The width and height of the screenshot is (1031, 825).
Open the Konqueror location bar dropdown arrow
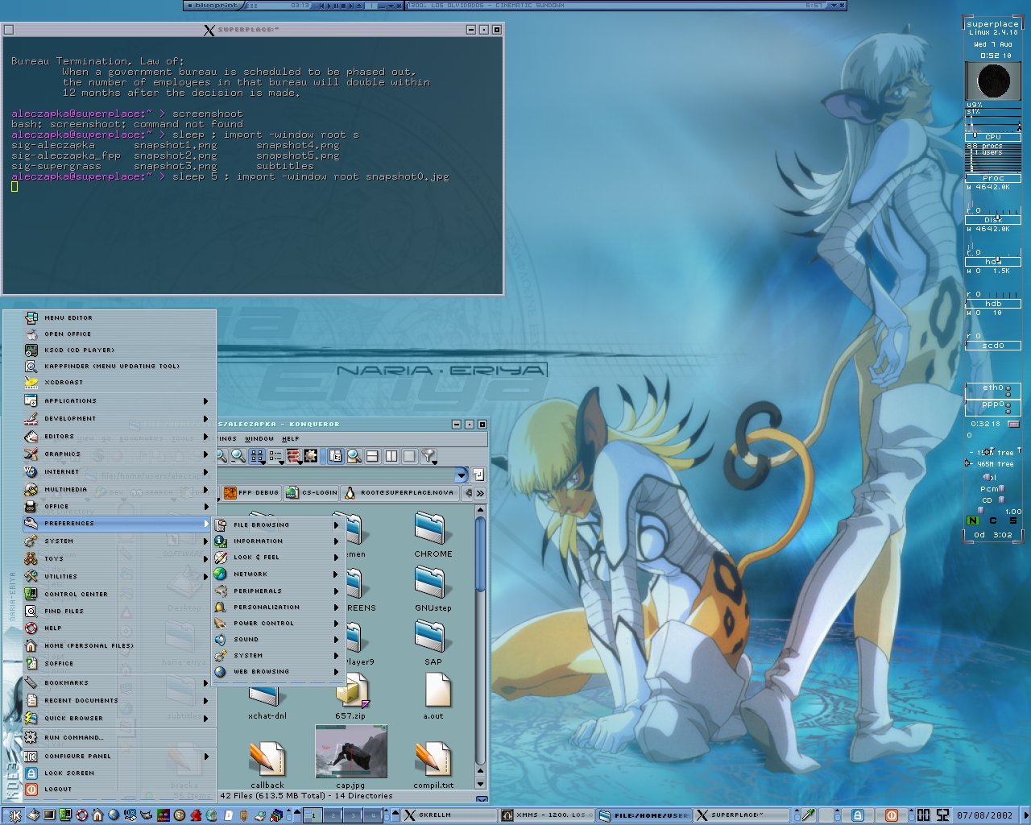462,475
